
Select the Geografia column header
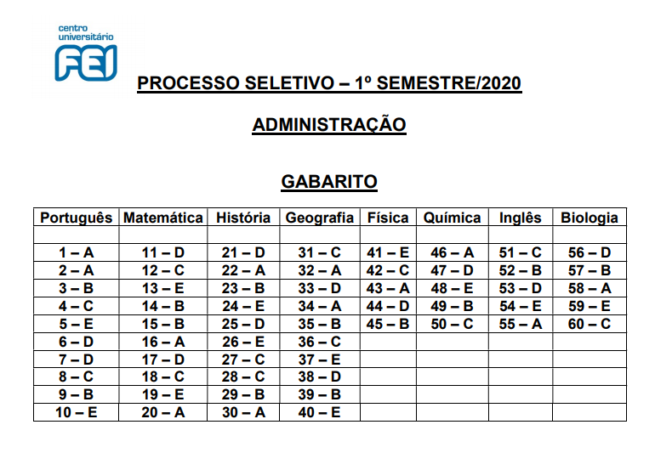(x=320, y=217)
